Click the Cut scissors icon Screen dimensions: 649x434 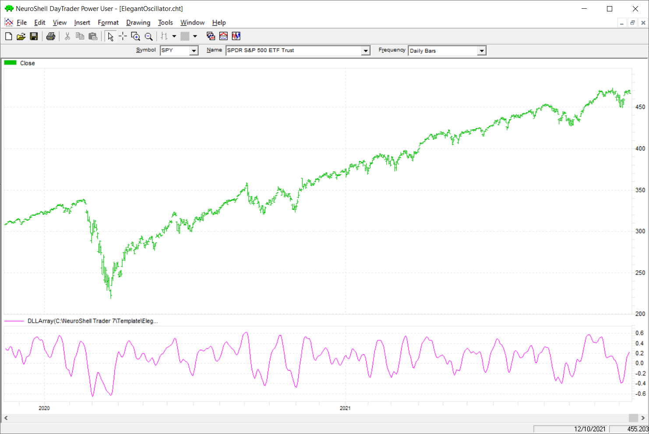point(67,36)
